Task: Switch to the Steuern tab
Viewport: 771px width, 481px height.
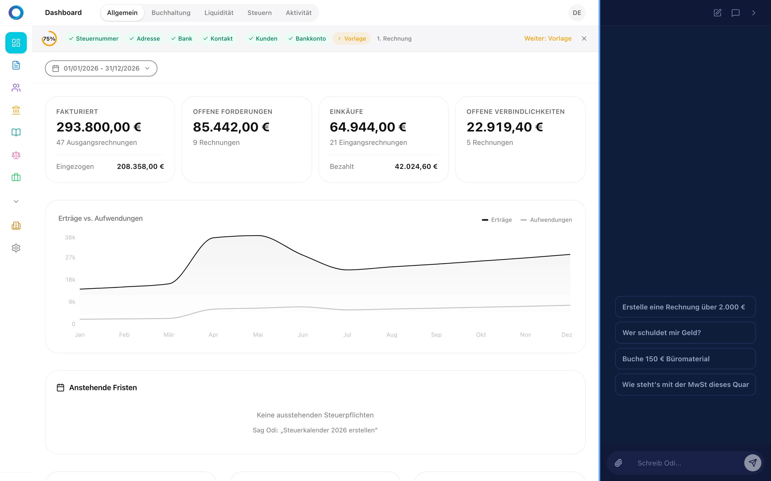Action: [259, 13]
